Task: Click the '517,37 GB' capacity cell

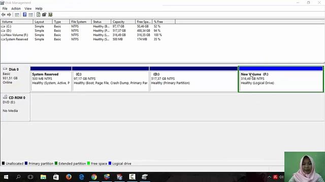Action: pos(119,30)
